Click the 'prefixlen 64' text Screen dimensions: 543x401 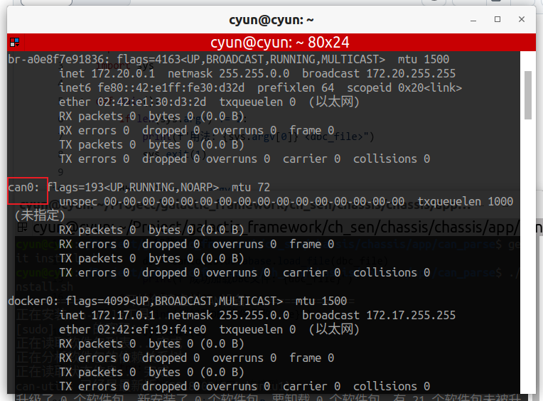(296, 87)
